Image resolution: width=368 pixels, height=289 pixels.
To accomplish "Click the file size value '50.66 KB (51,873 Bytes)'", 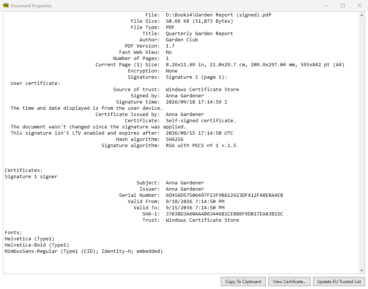I will pos(199,21).
